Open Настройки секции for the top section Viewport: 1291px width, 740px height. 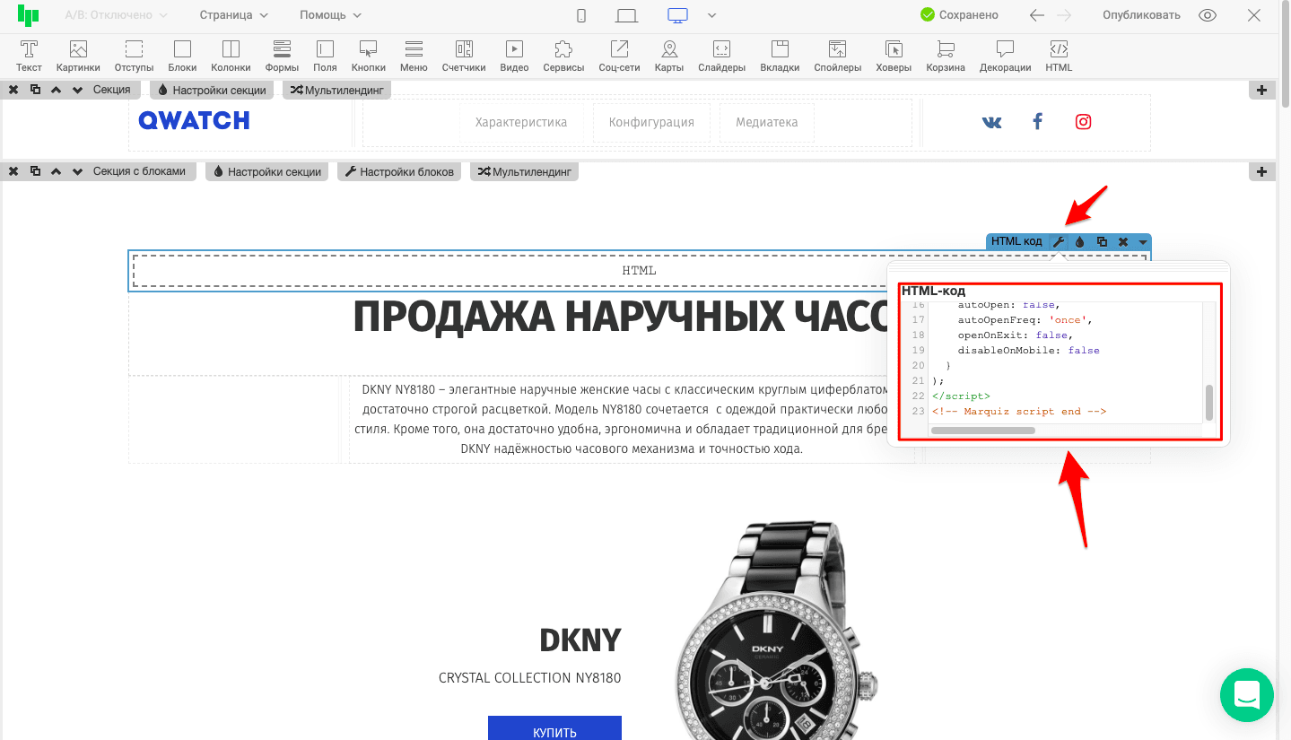212,90
